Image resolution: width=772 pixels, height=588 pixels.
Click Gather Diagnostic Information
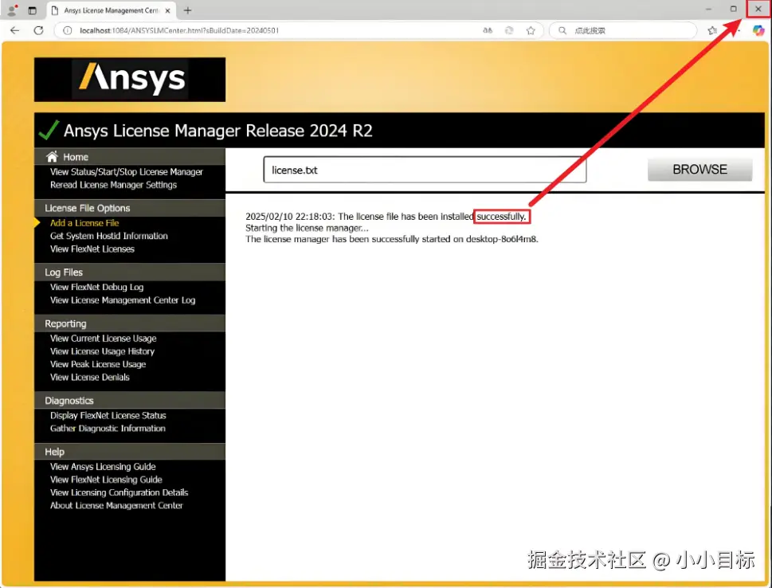(x=108, y=429)
